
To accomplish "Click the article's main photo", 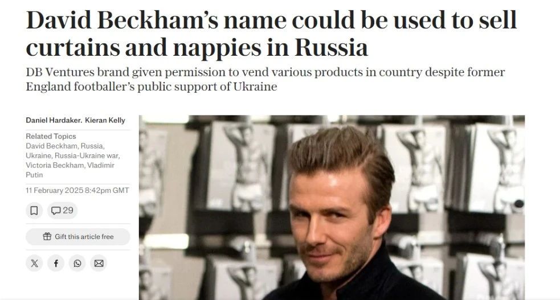I will click(332, 207).
